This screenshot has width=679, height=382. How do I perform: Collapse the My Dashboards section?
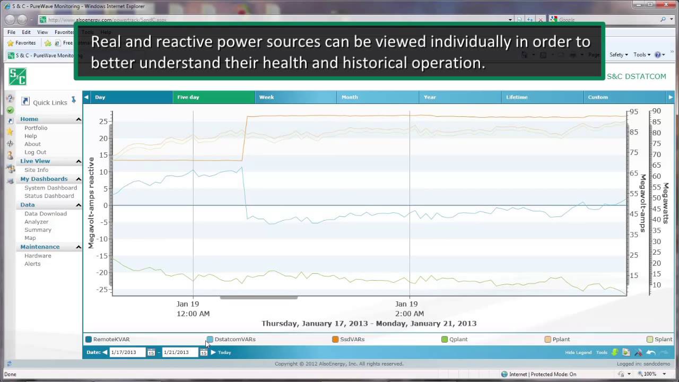click(79, 179)
